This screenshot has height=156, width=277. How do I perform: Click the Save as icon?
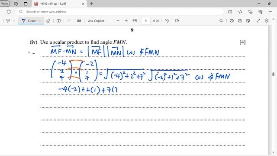[x=248, y=21]
